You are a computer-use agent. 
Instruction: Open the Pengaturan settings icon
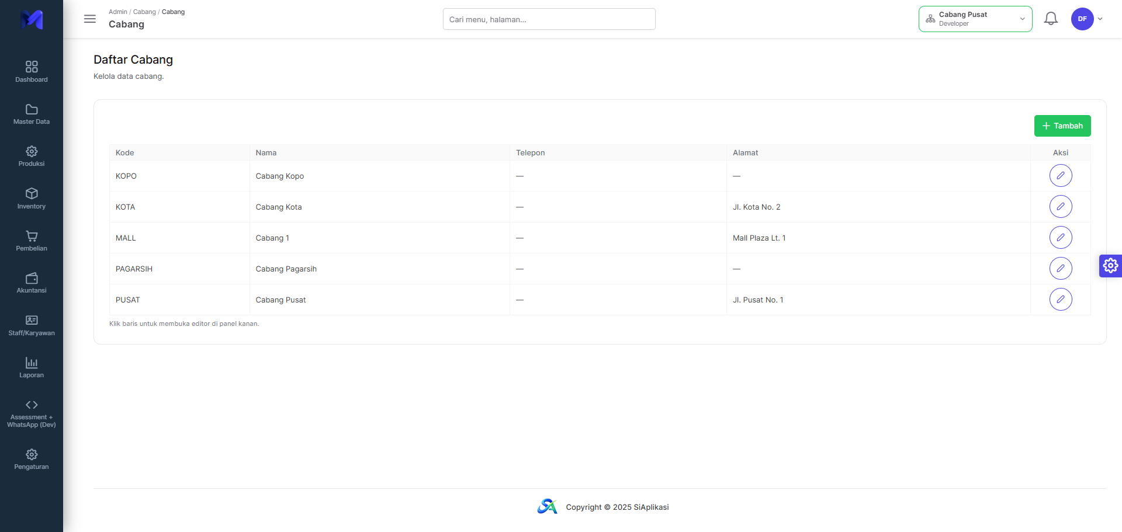coord(32,454)
